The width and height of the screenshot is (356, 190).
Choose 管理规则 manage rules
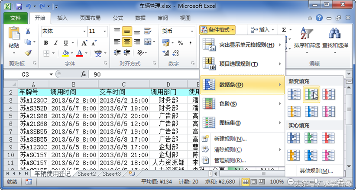242,161
